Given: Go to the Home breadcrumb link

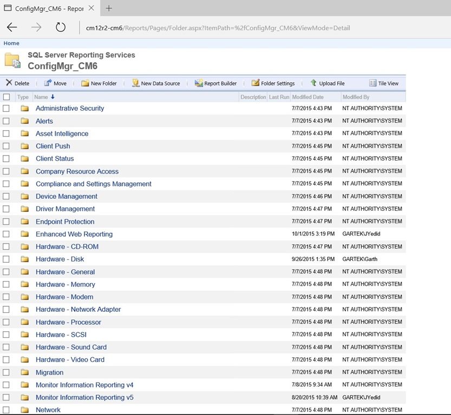Looking at the screenshot, I should [11, 43].
